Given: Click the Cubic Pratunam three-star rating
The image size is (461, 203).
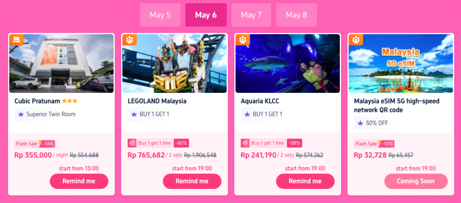Looking at the screenshot, I should [70, 101].
